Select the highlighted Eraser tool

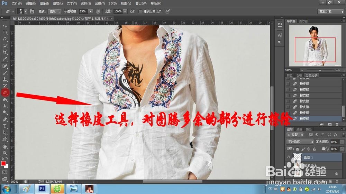point(5,92)
